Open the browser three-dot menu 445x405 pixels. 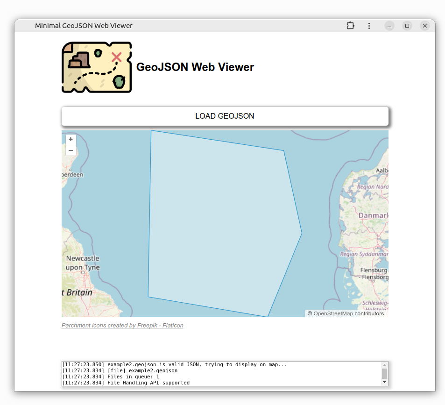point(369,26)
